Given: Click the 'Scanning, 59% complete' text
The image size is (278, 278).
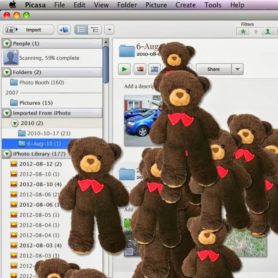Looking at the screenshot, I should pos(49,58).
